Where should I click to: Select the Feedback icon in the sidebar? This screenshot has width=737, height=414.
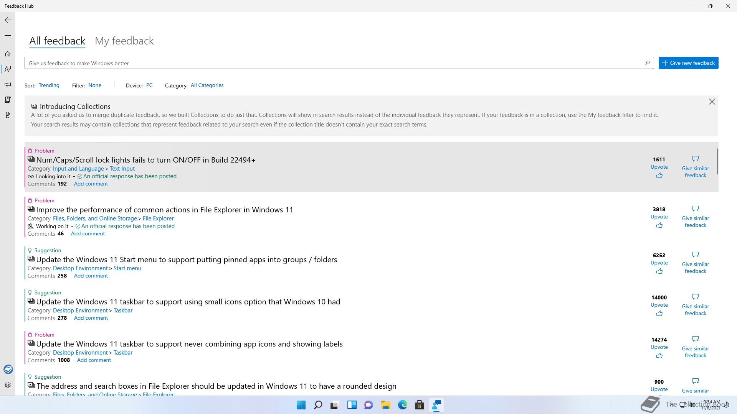point(8,69)
